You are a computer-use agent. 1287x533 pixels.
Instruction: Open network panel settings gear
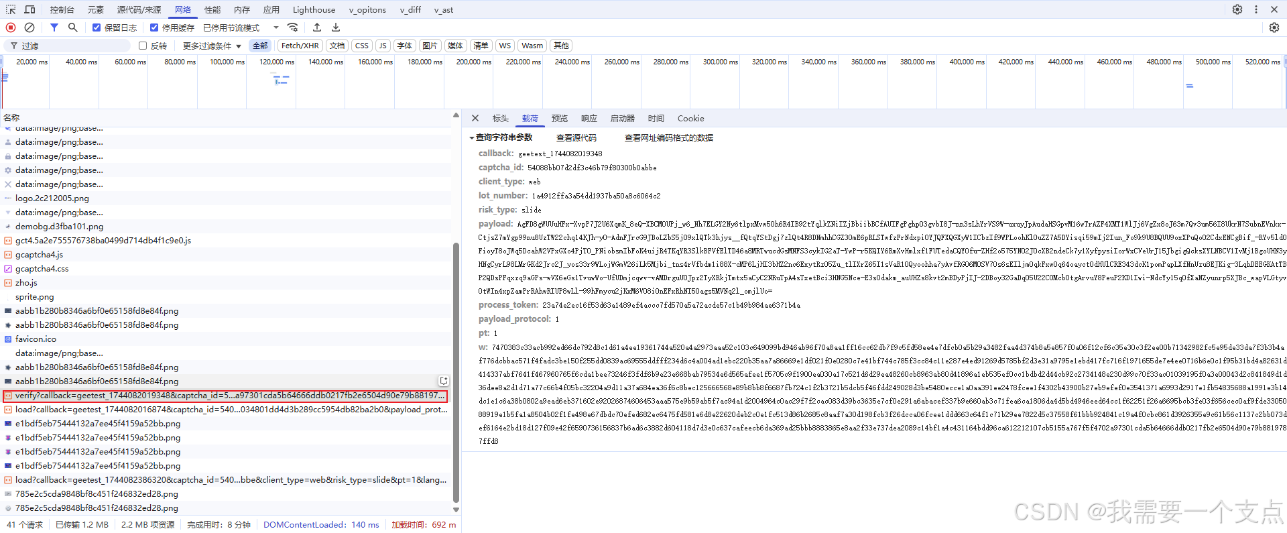(1274, 27)
